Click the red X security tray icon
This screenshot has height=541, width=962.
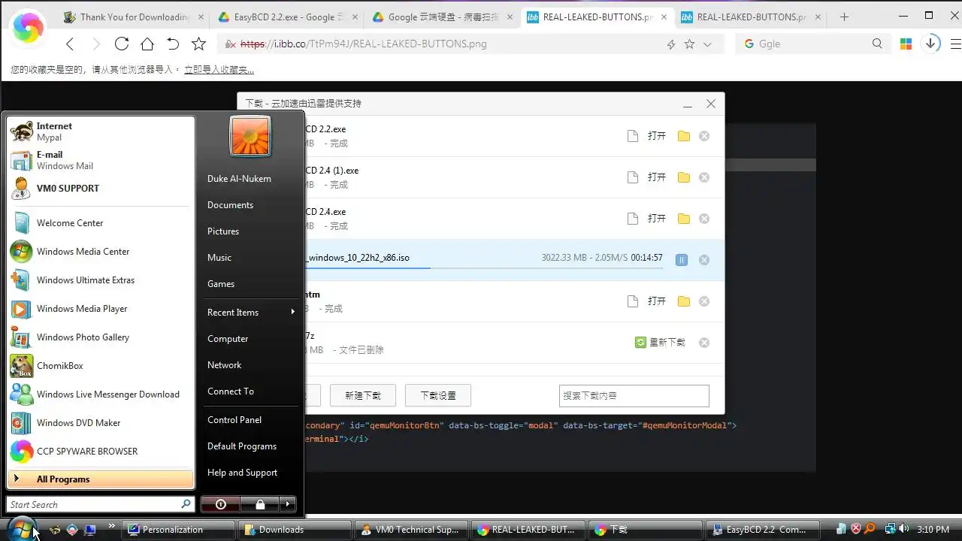(855, 529)
